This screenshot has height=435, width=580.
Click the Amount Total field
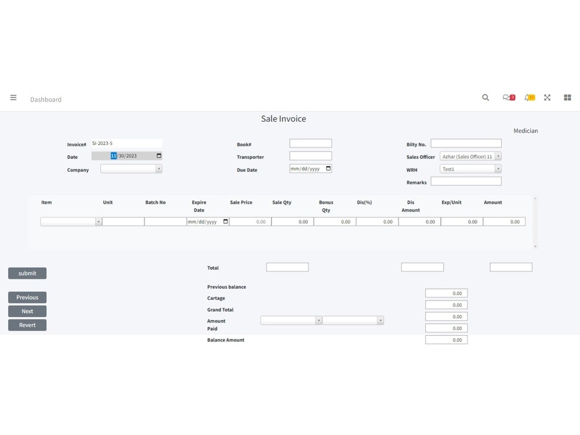point(511,267)
